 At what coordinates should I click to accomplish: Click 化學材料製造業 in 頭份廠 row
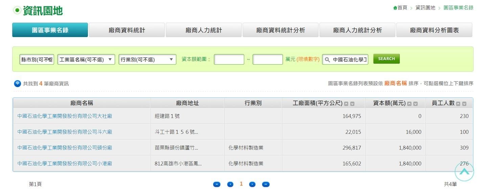[x=246, y=148]
